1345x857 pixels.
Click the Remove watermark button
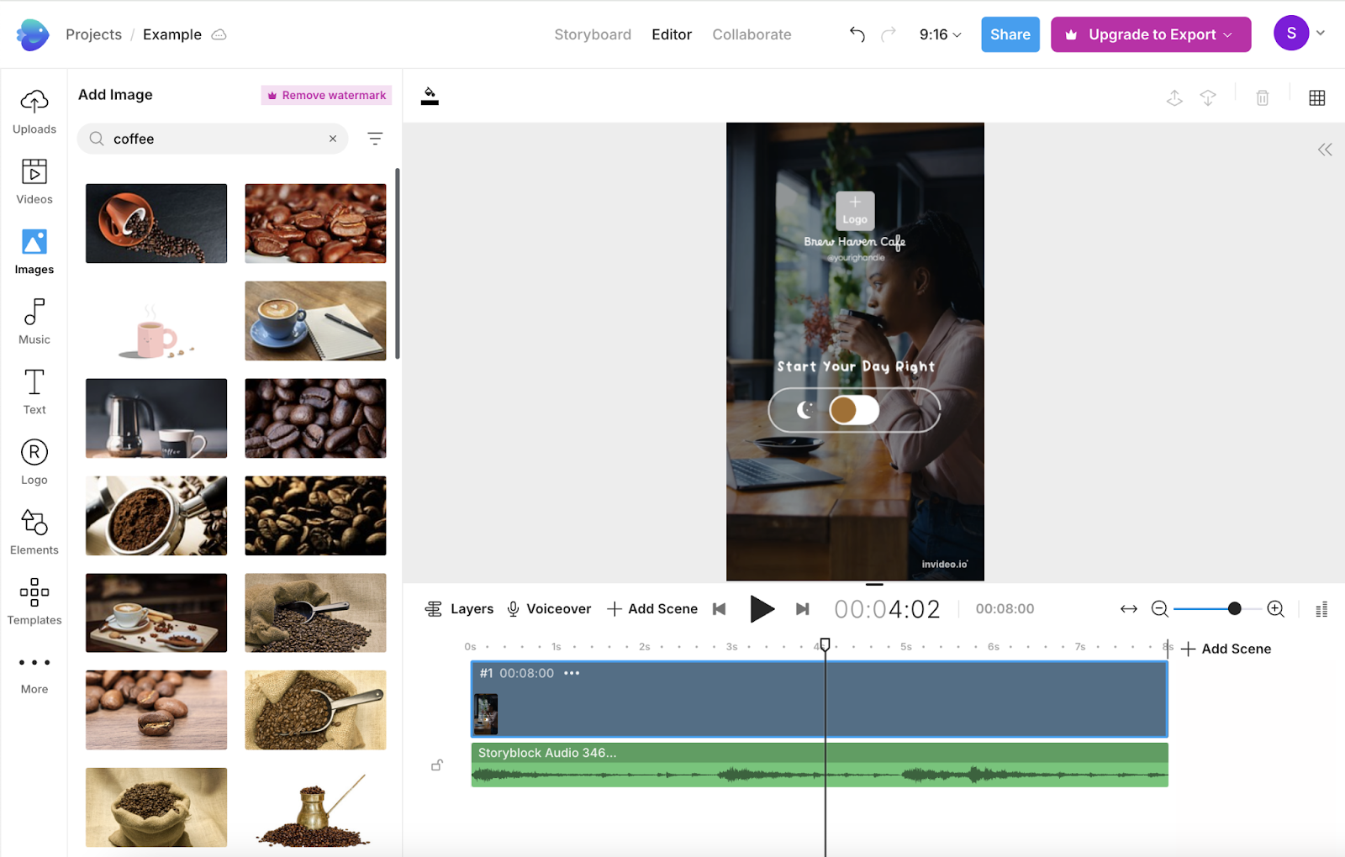click(x=326, y=95)
